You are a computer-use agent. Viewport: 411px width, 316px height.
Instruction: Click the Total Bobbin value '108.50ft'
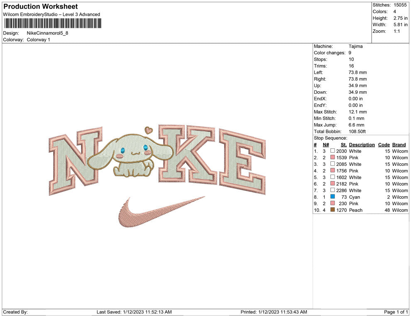coord(357,131)
